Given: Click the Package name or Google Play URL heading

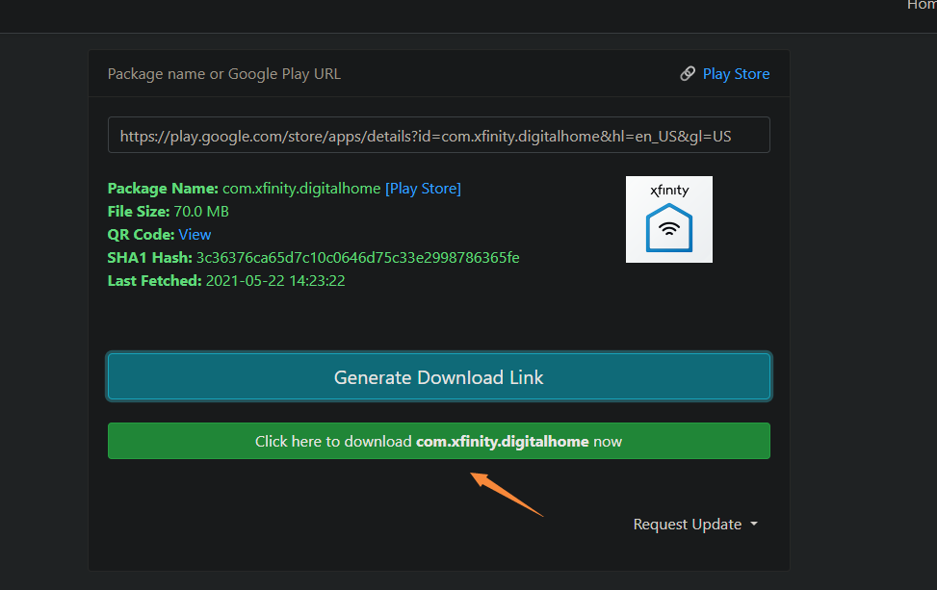Looking at the screenshot, I should click(x=224, y=74).
